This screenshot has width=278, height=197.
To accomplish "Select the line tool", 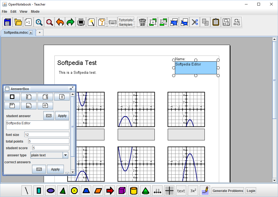I will [27, 191].
